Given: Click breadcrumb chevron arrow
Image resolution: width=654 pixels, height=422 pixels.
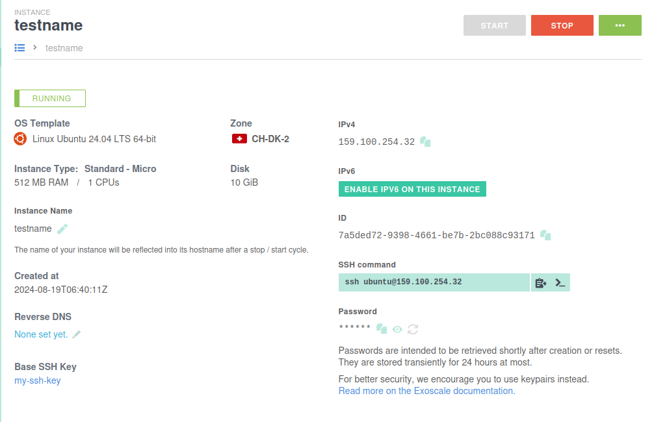Looking at the screenshot, I should (35, 47).
